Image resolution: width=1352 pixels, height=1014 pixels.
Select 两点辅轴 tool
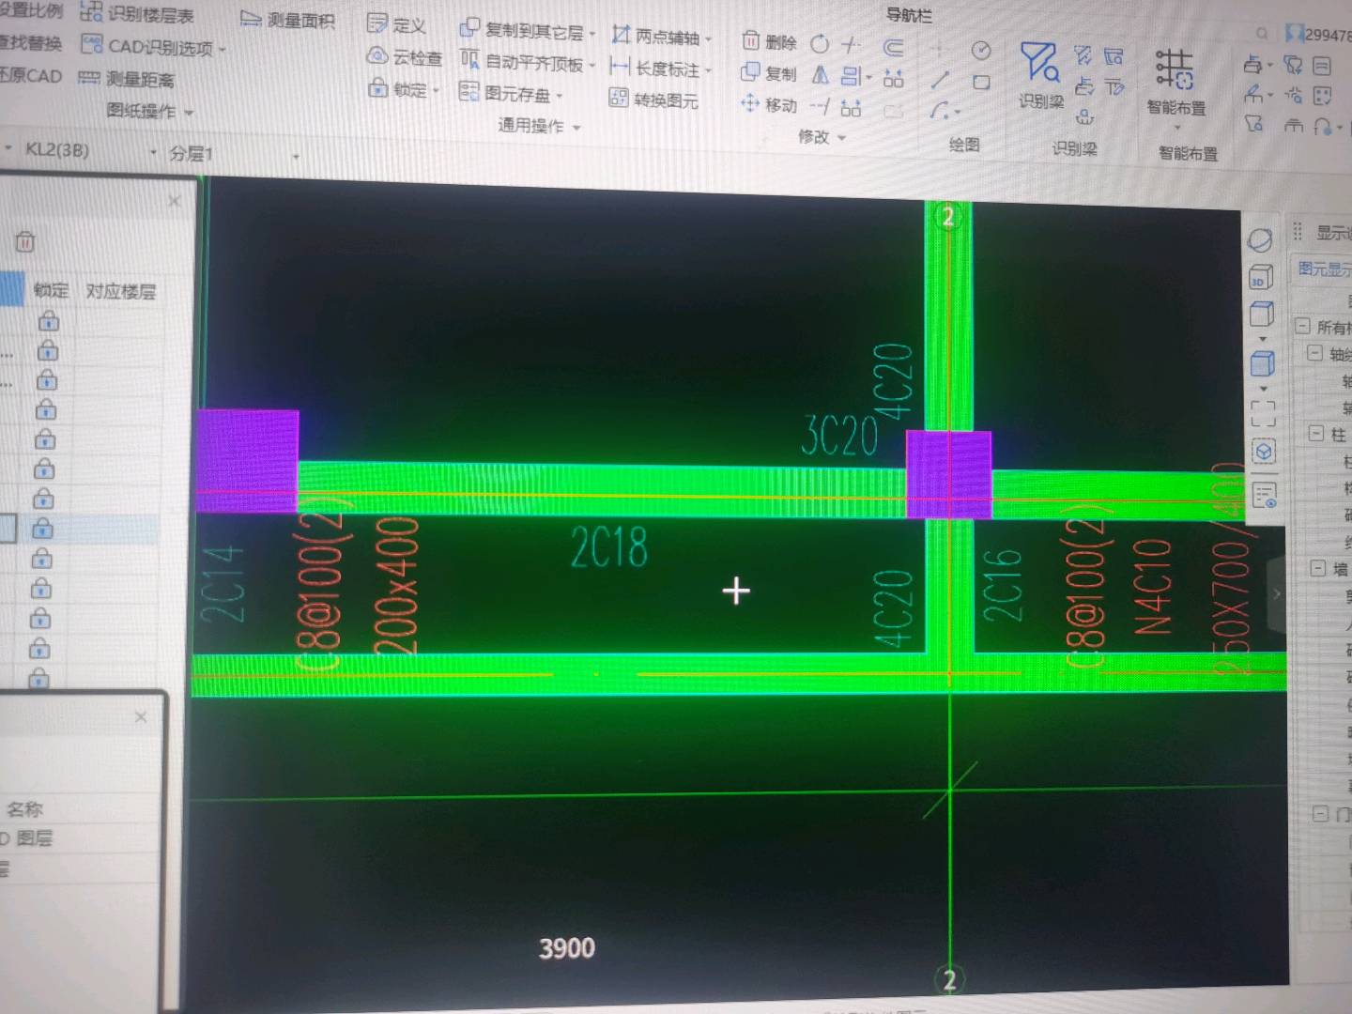pyautogui.click(x=661, y=37)
